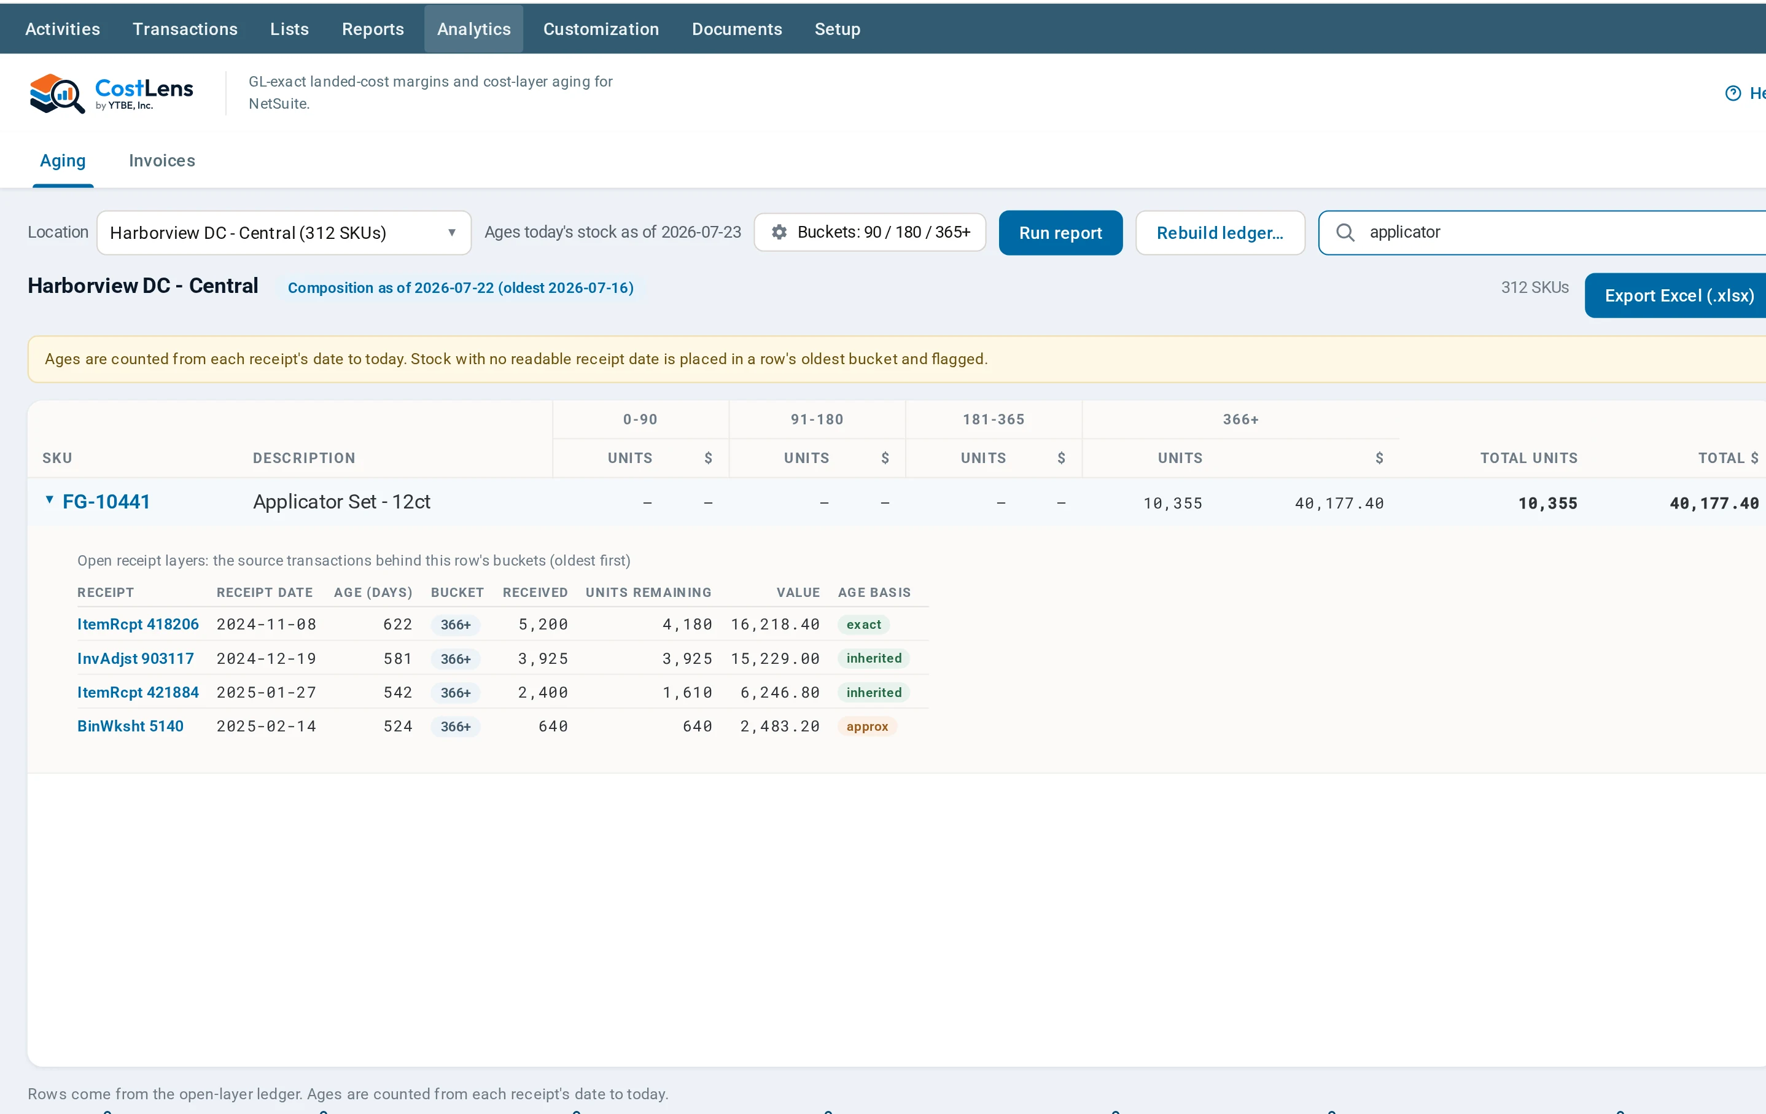
Task: Click the Help question-mark icon
Action: 1733,93
